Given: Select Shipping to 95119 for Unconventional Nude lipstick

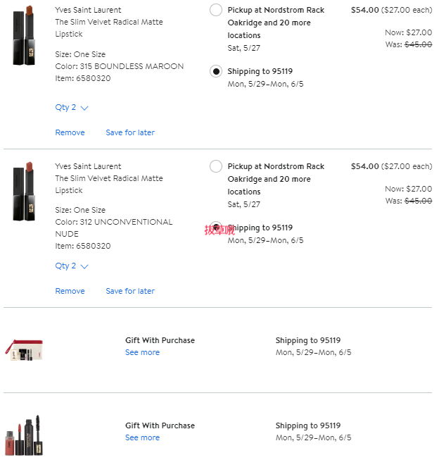Looking at the screenshot, I should [216, 228].
